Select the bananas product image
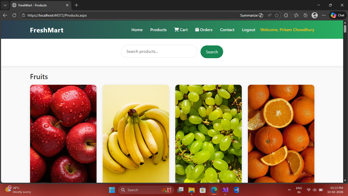Screen dimensions: 348x196 tap(136, 134)
